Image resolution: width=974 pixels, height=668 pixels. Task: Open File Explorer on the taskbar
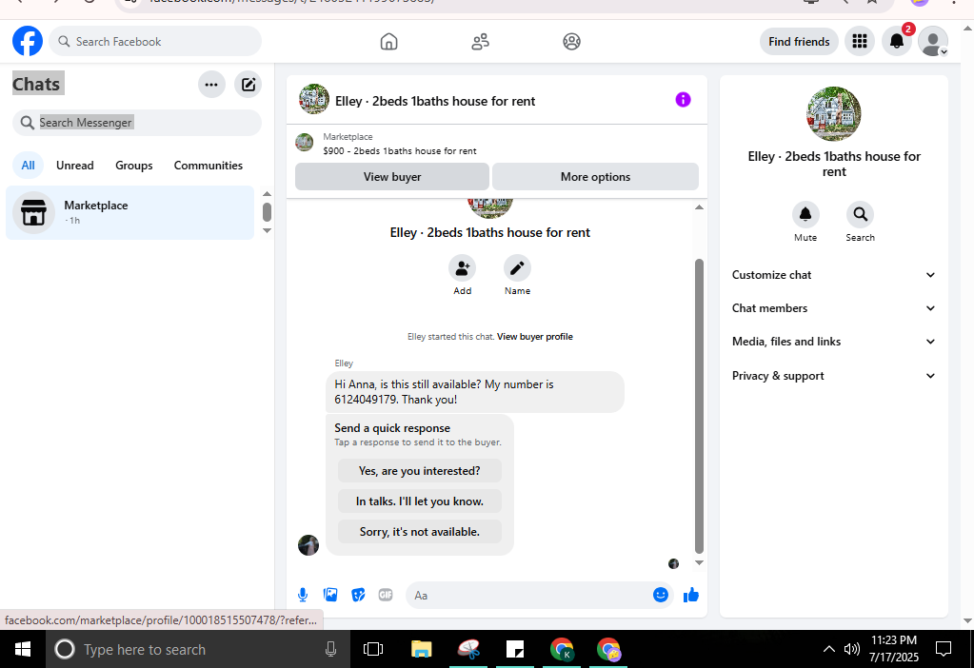click(x=421, y=649)
